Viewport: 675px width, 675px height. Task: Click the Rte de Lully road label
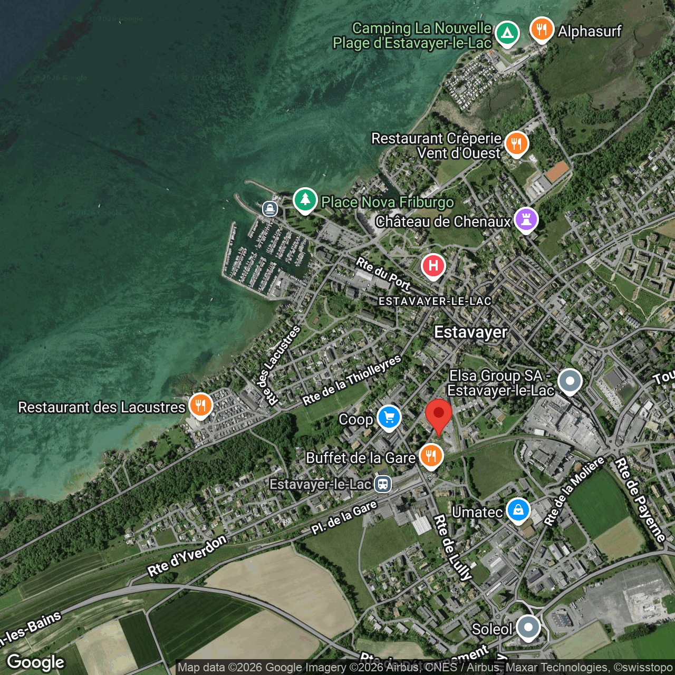tap(452, 548)
